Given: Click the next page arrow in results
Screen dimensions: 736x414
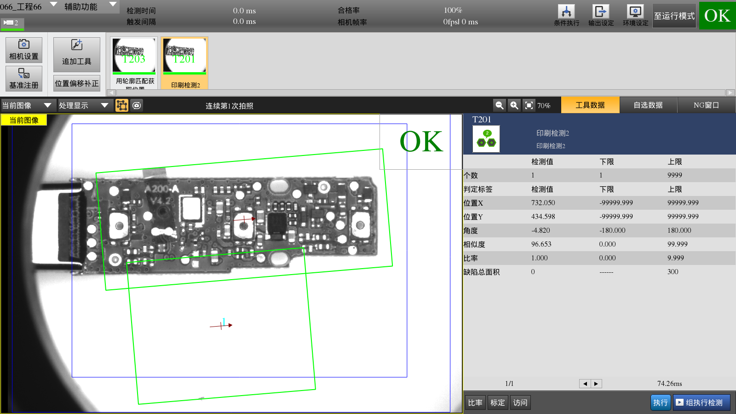Looking at the screenshot, I should click(x=596, y=384).
